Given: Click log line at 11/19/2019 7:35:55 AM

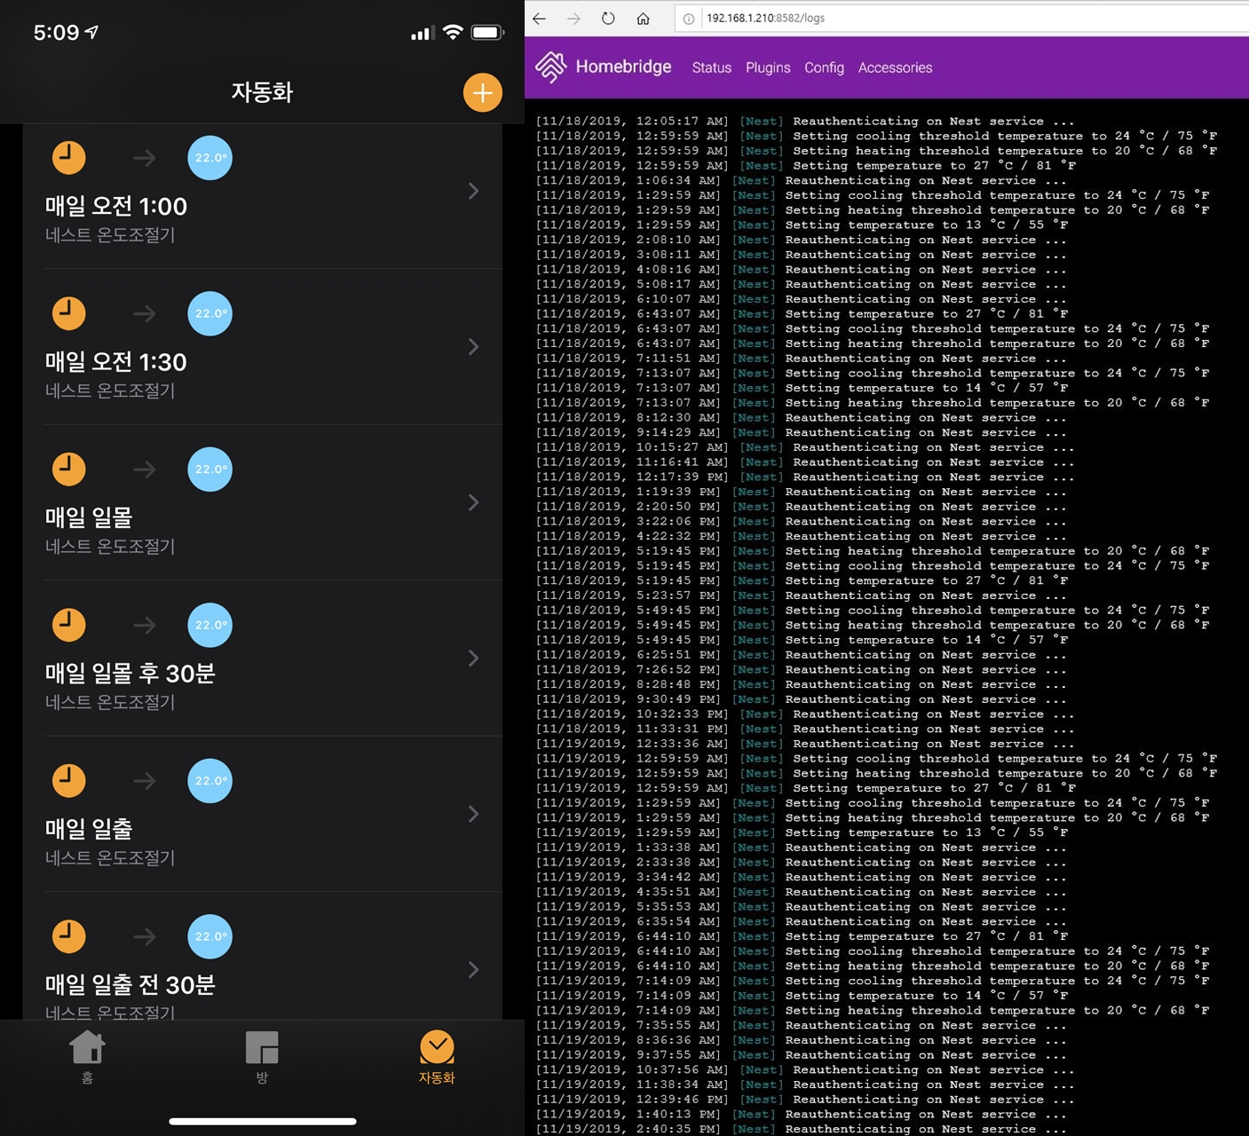Looking at the screenshot, I should tap(802, 1025).
